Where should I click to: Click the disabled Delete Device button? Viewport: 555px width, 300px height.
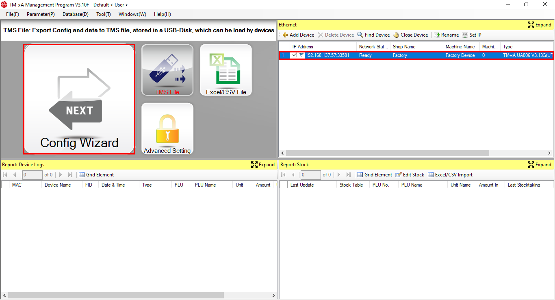(336, 35)
